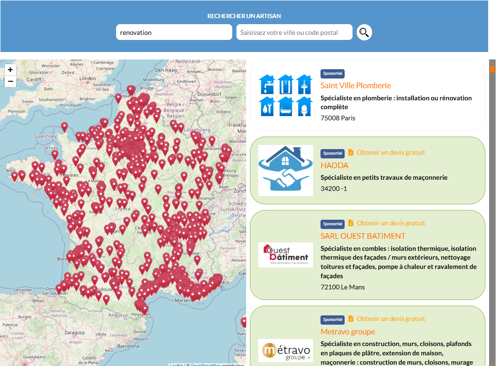Click the results list scrollbar thumb
Viewport: 497px width, 366px height.
click(x=492, y=68)
